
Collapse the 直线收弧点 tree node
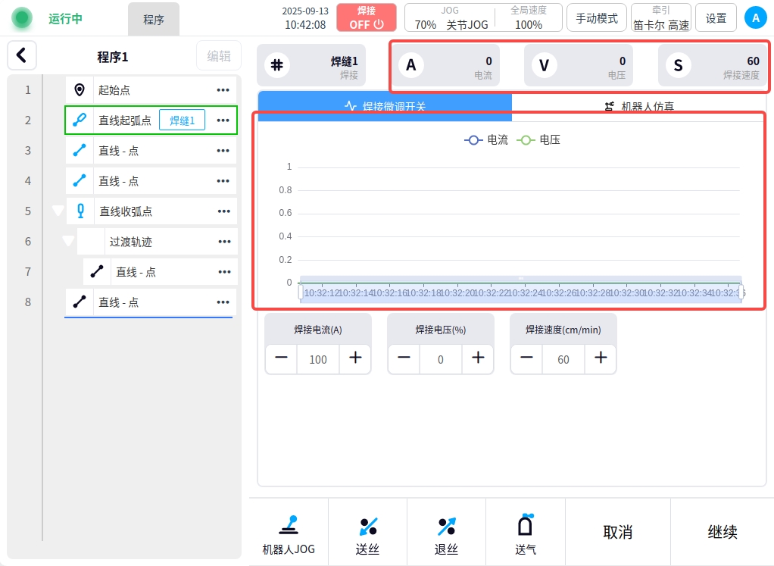pyautogui.click(x=58, y=211)
